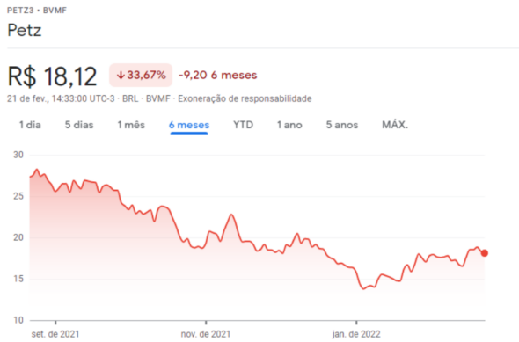
Task: Select the 6 meses tab
Action: (189, 125)
